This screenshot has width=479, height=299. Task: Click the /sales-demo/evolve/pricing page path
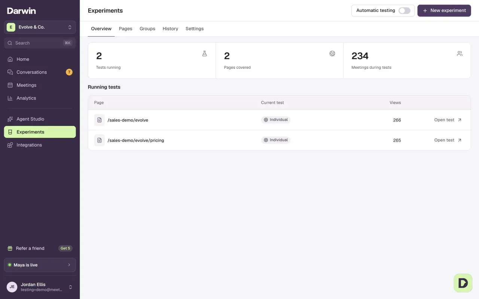136,140
